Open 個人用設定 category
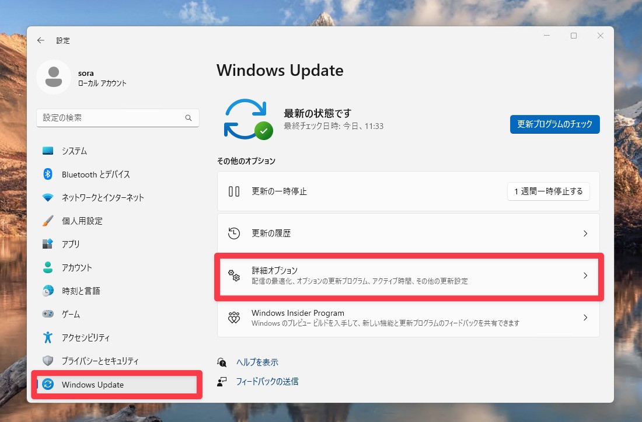Viewport: 642px width, 422px height. click(118, 221)
